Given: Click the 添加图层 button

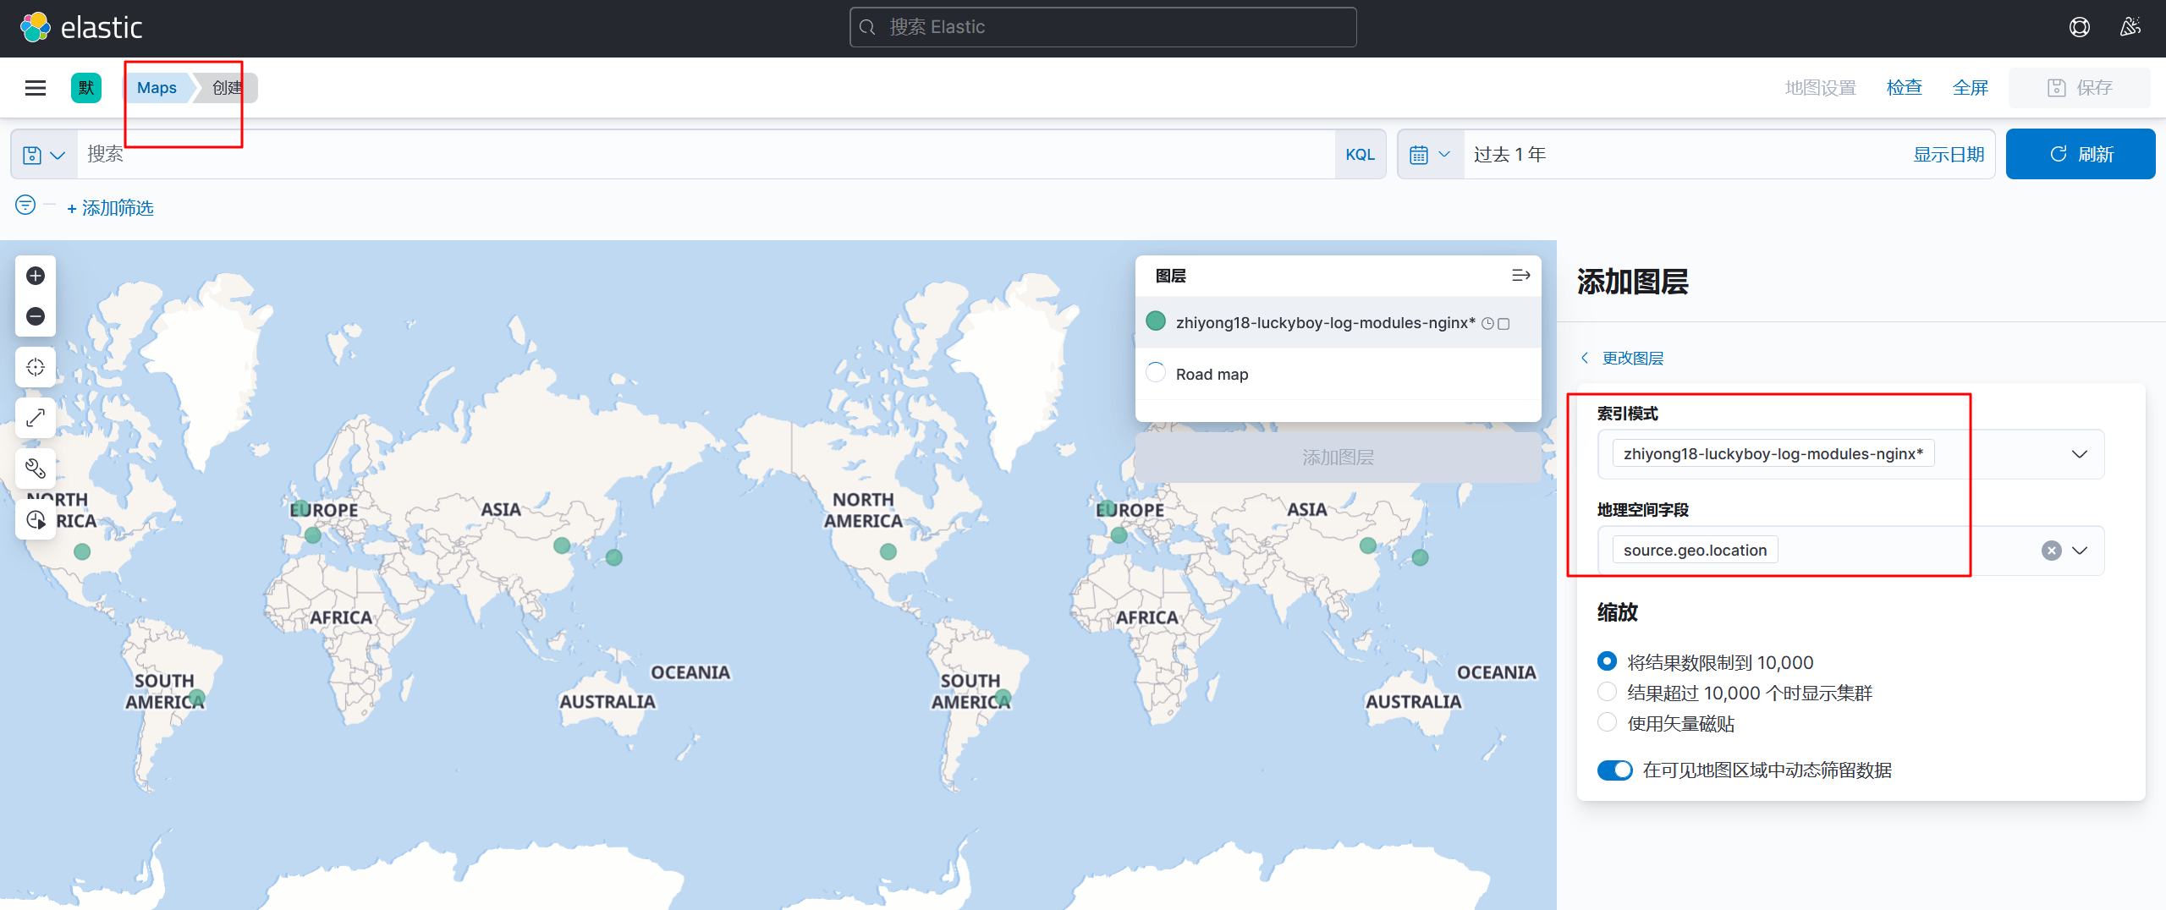Looking at the screenshot, I should pos(1338,458).
